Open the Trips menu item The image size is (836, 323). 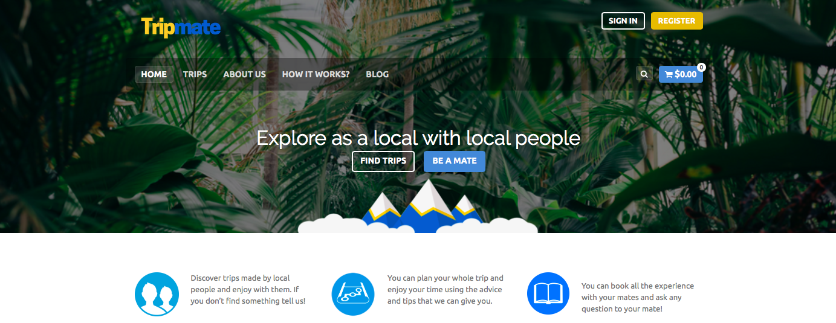195,74
